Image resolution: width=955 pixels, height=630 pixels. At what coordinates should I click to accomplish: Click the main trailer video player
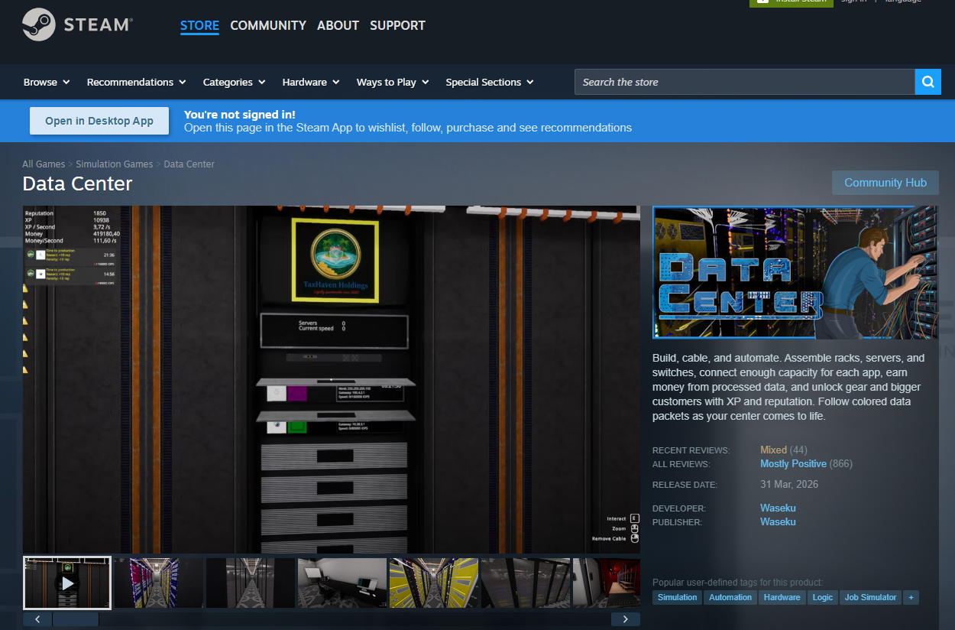332,379
